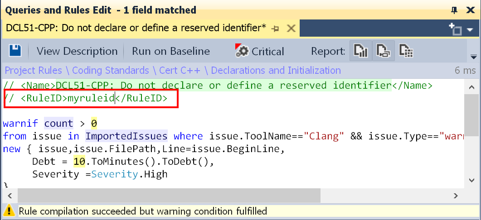Viewport: 481px width, 220px height.
Task: Click the yellow warning triangle icon
Action: tap(9, 211)
